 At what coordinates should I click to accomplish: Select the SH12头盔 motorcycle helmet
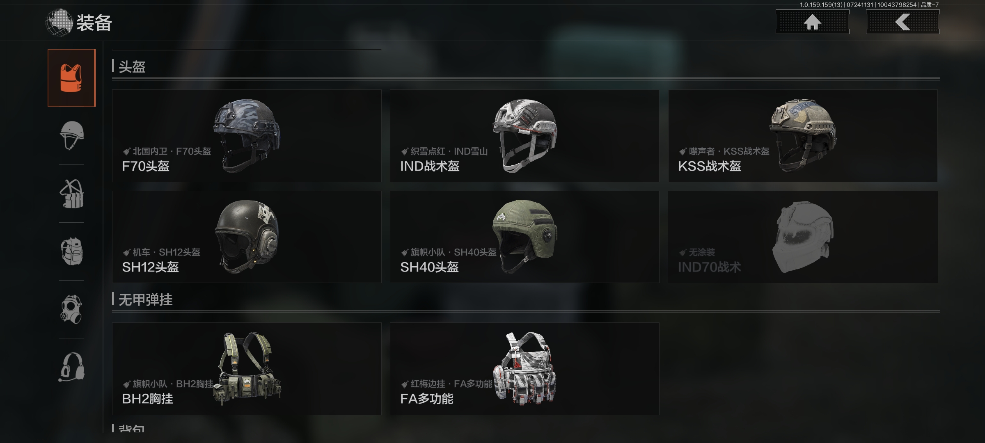point(247,237)
